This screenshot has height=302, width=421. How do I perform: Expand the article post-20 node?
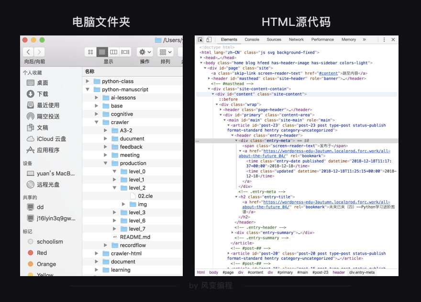point(229,253)
